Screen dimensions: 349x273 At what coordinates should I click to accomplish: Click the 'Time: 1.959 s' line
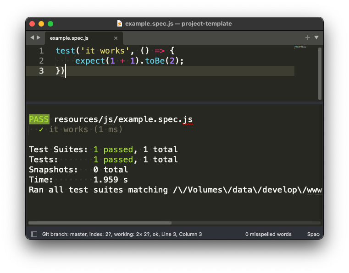[78, 180]
